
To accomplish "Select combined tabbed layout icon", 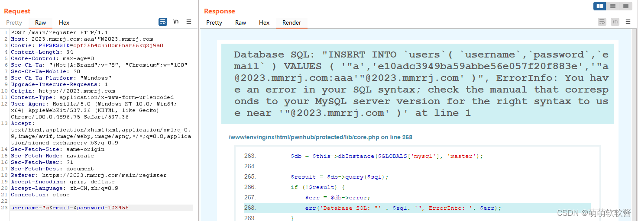I will (x=626, y=6).
